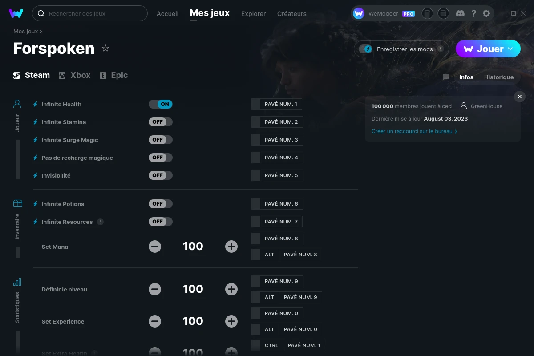534x356 pixels.
Task: Edit Infinite Potions hotkey PAVÉ NUM. 6
Action: click(277, 204)
